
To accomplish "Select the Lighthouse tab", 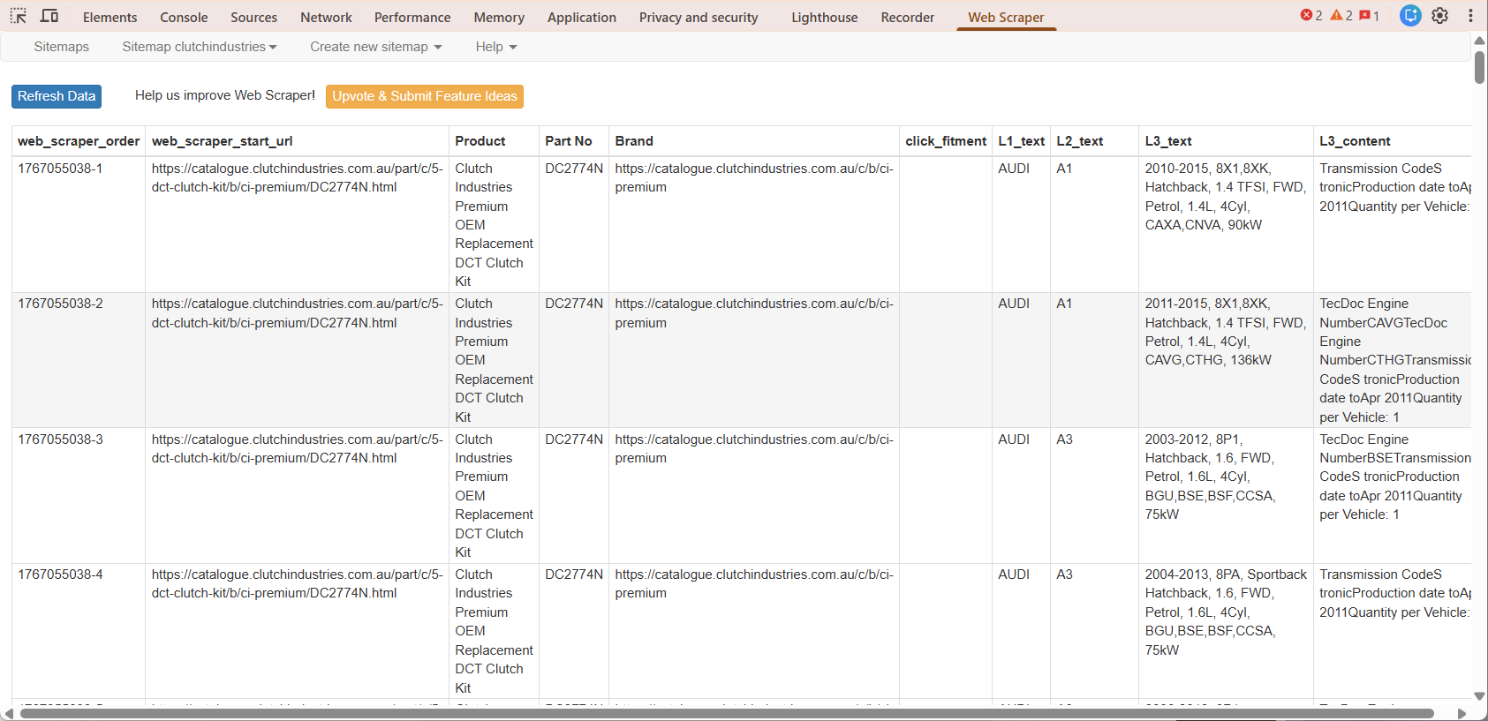I will click(x=824, y=18).
